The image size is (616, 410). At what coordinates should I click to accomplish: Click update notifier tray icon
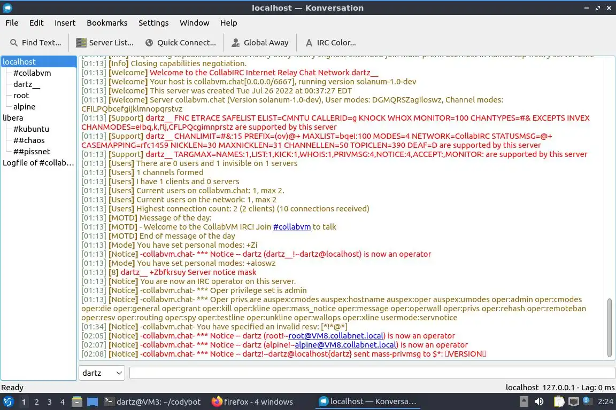pyautogui.click(x=587, y=400)
